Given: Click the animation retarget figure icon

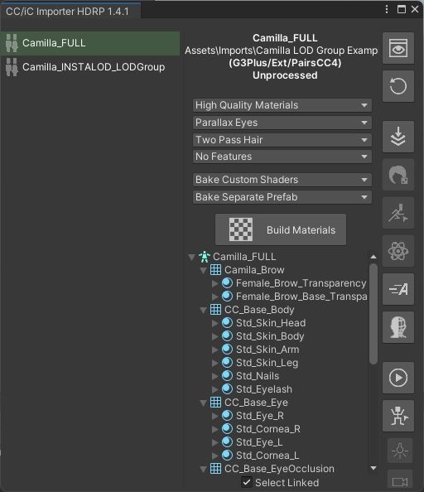Looking at the screenshot, I should (x=398, y=416).
